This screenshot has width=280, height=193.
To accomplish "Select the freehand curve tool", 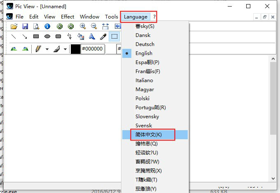I will [x=70, y=37].
